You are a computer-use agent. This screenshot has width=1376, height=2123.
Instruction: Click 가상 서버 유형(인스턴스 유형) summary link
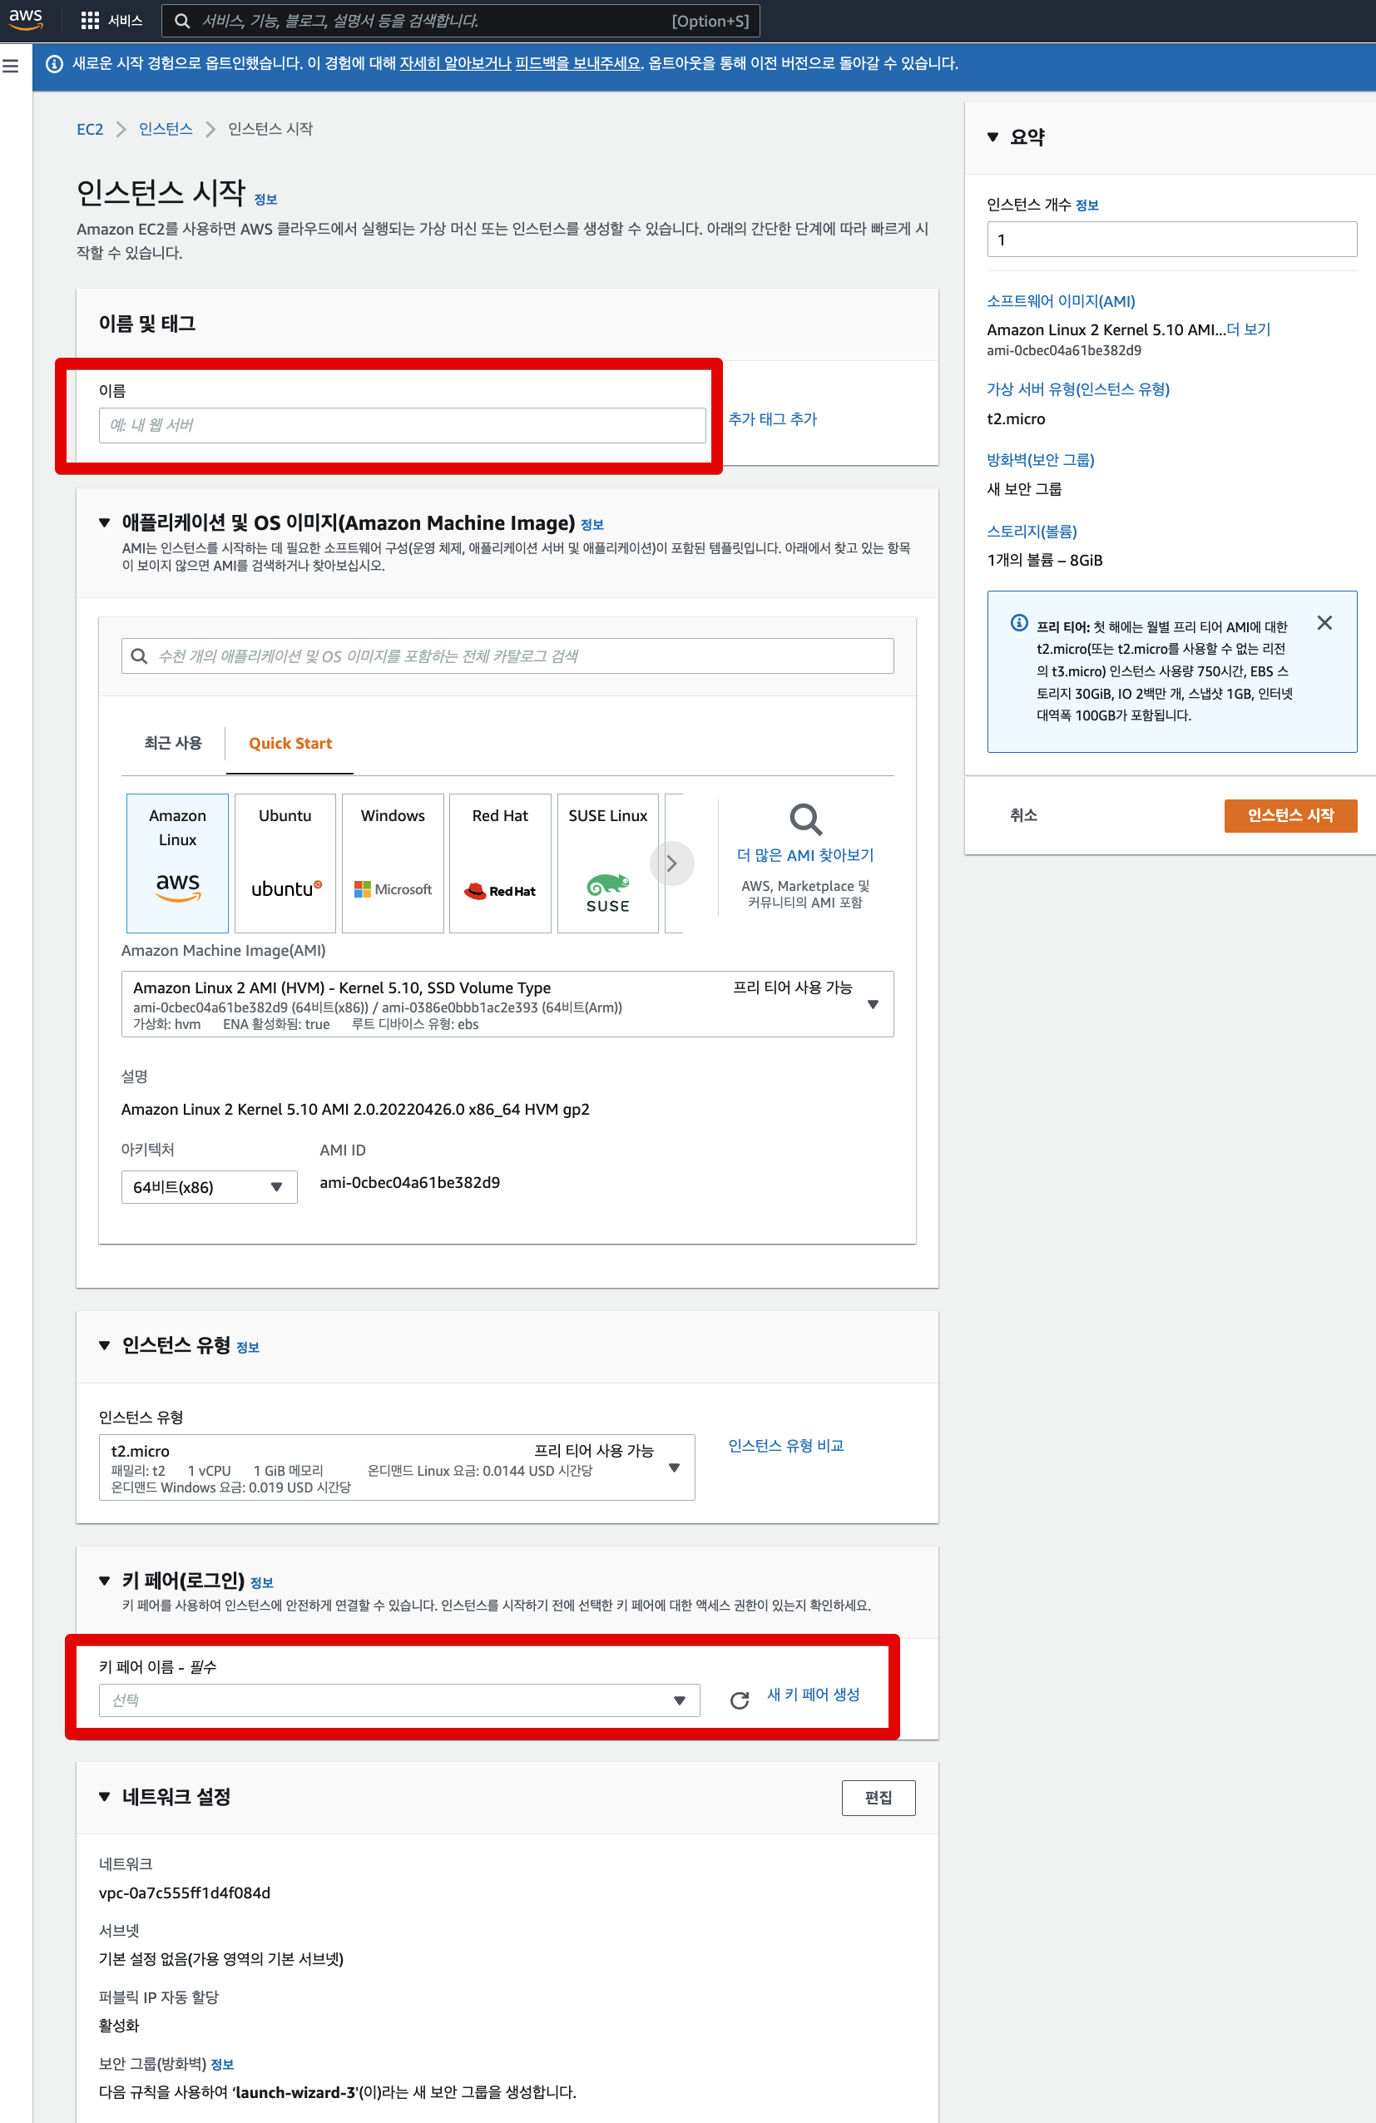pyautogui.click(x=1077, y=389)
